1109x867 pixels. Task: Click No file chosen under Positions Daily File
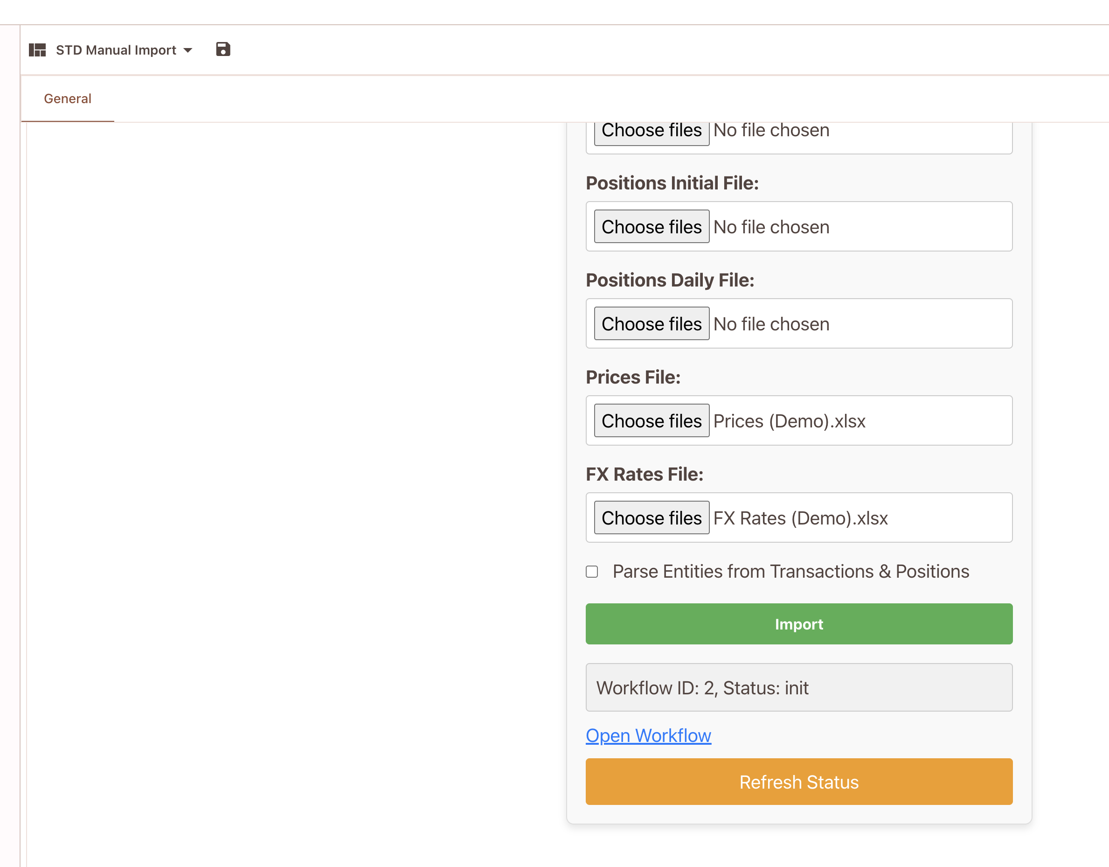tap(771, 324)
